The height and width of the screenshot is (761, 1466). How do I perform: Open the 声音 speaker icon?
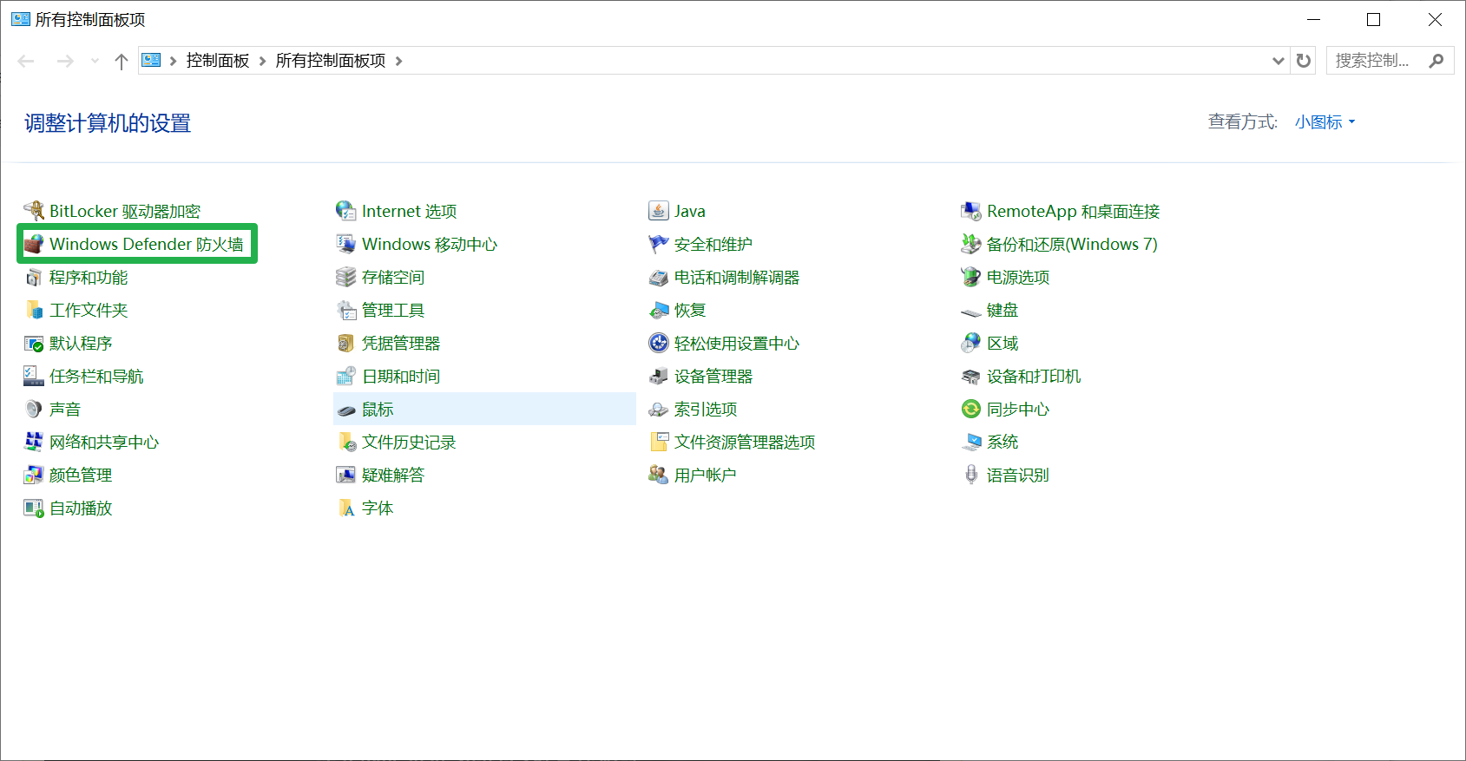[34, 409]
